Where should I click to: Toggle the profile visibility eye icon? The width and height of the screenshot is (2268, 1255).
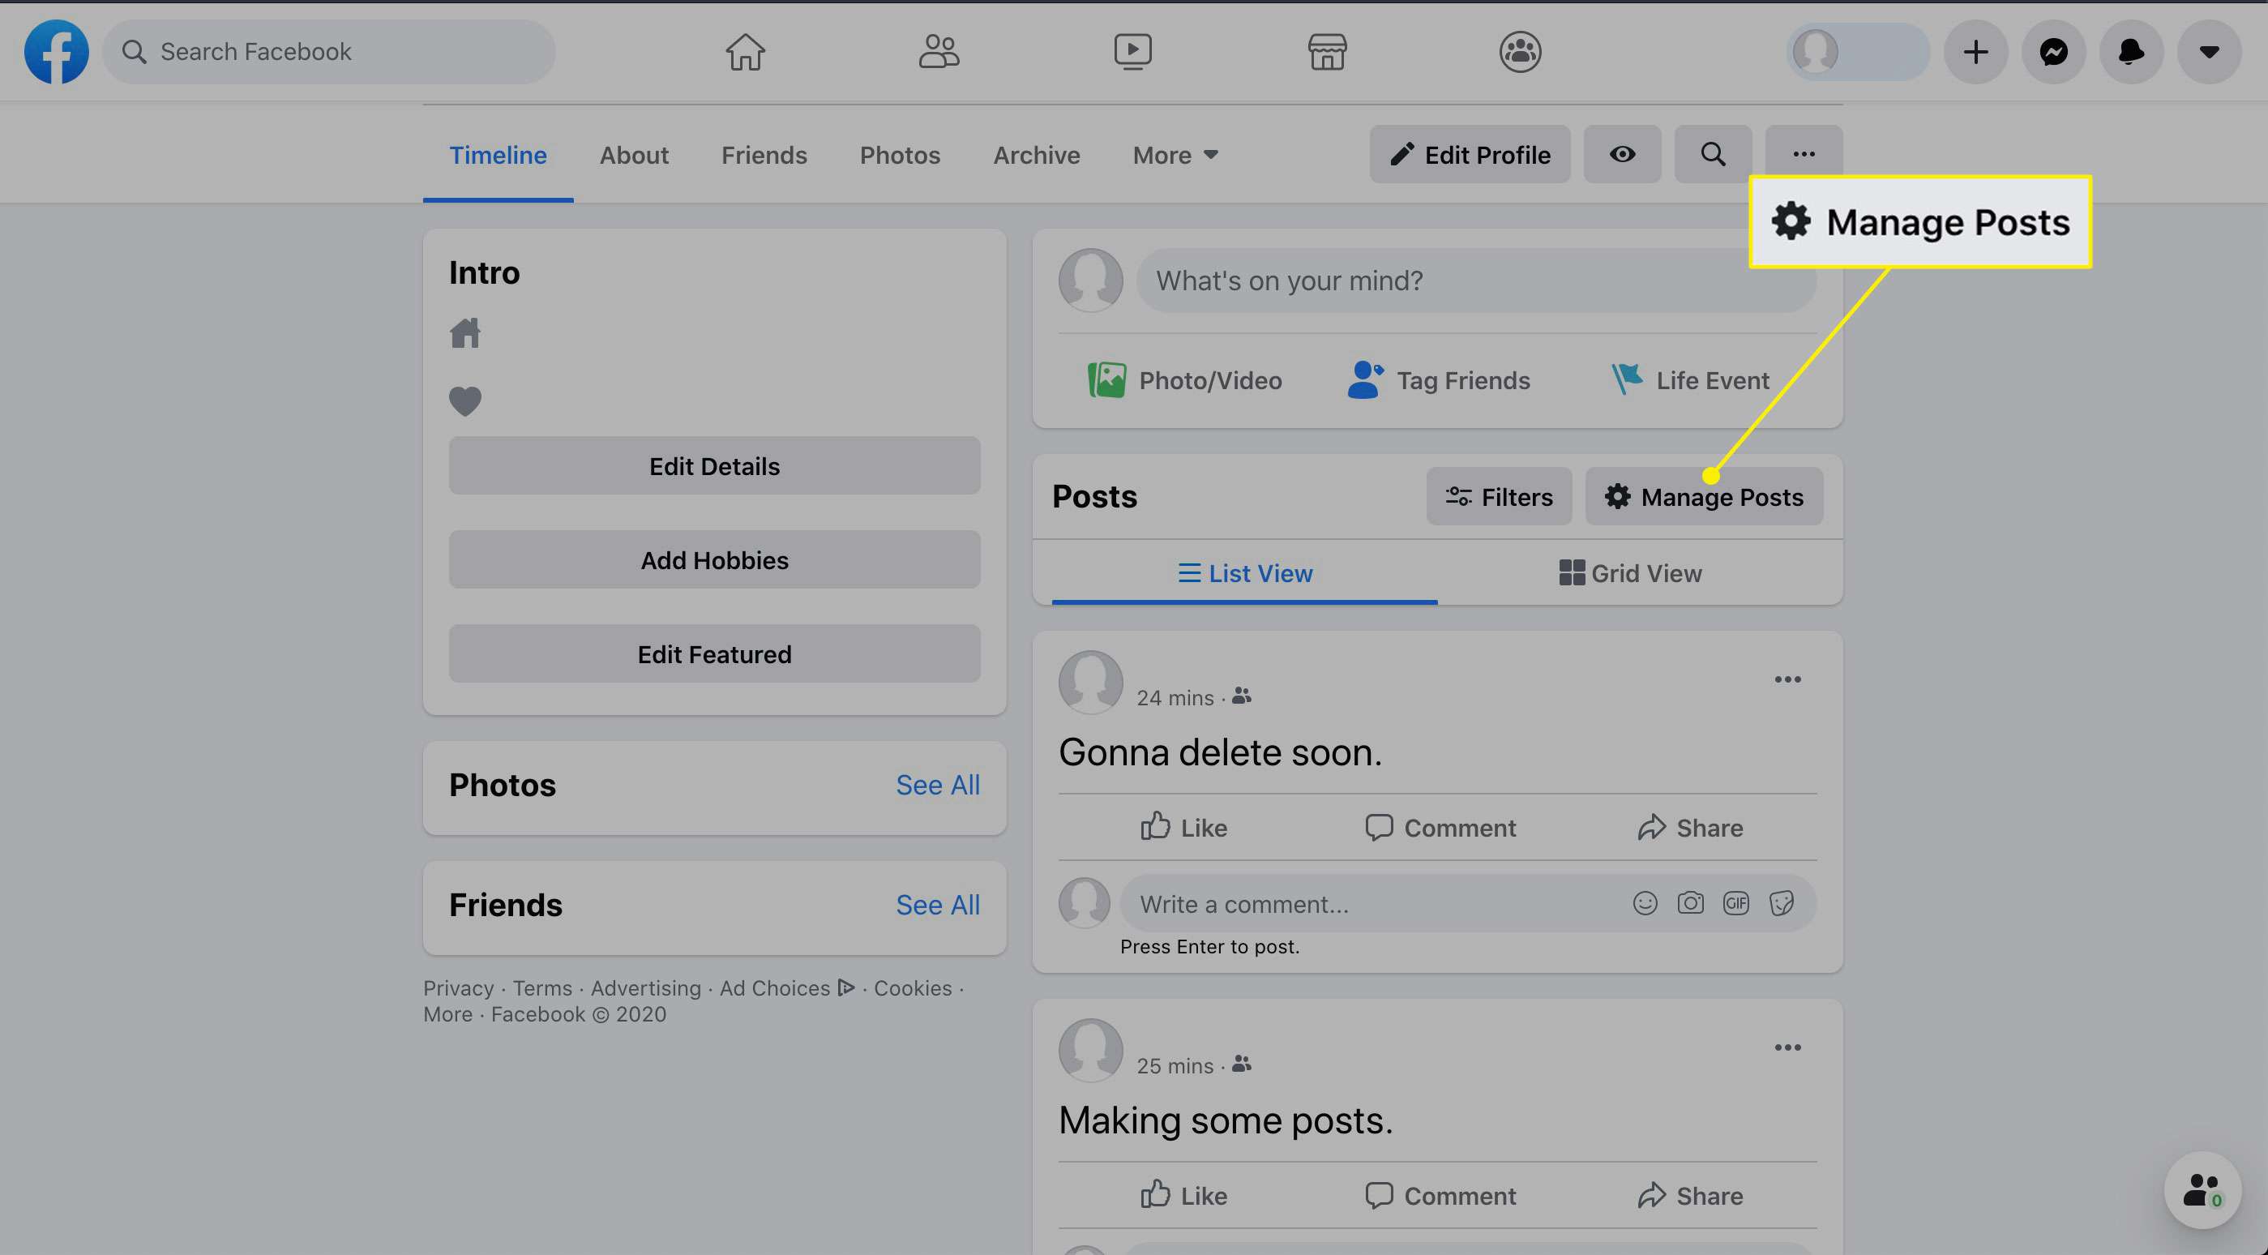(1622, 153)
